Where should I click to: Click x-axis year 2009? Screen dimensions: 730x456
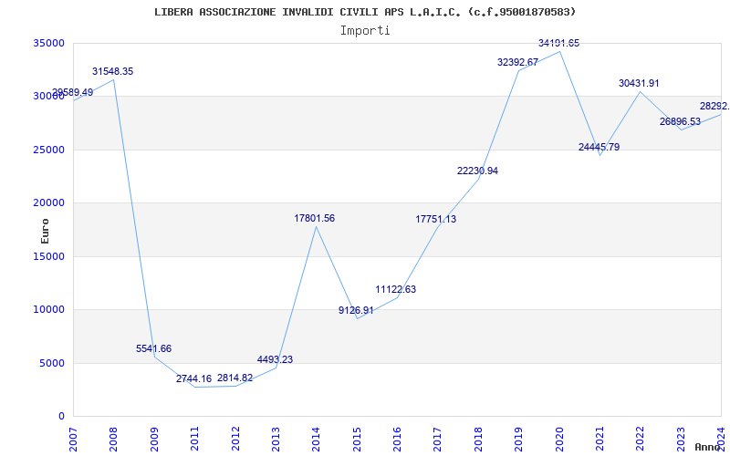154,440
